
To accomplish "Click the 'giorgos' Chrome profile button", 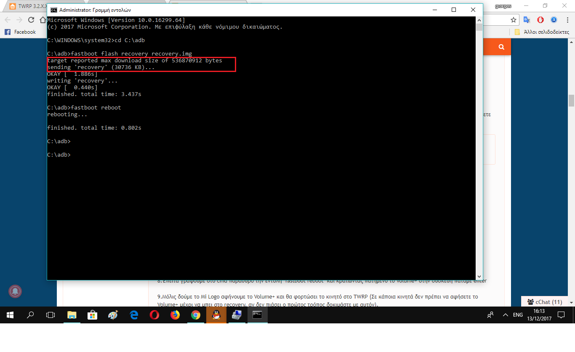I will coord(503,5).
